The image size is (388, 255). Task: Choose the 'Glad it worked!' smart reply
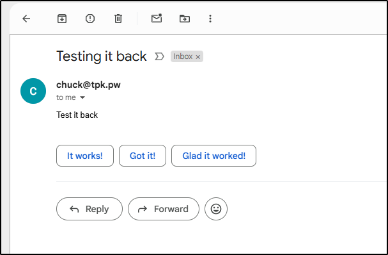click(x=213, y=156)
